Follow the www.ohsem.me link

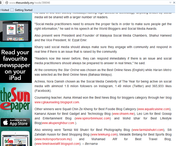123,114
